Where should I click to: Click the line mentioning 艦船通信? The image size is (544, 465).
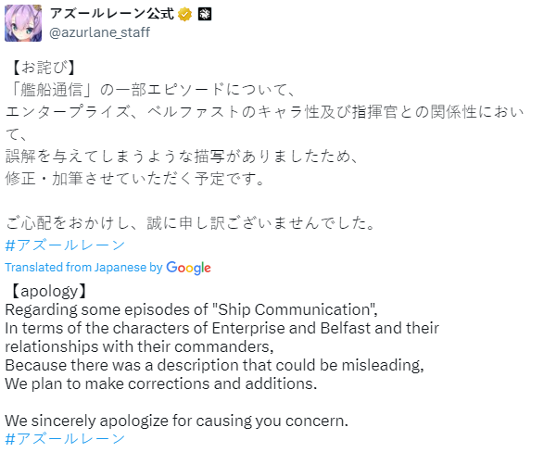tap(152, 90)
